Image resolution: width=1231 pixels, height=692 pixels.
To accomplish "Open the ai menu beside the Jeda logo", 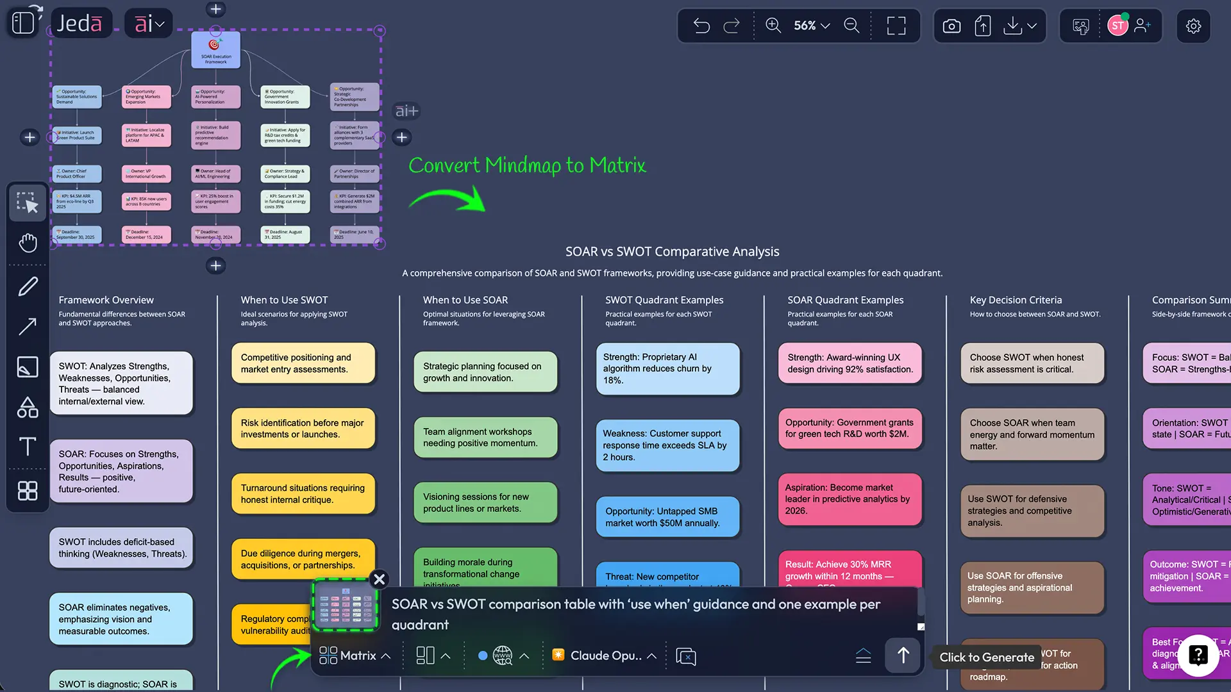I will (148, 22).
